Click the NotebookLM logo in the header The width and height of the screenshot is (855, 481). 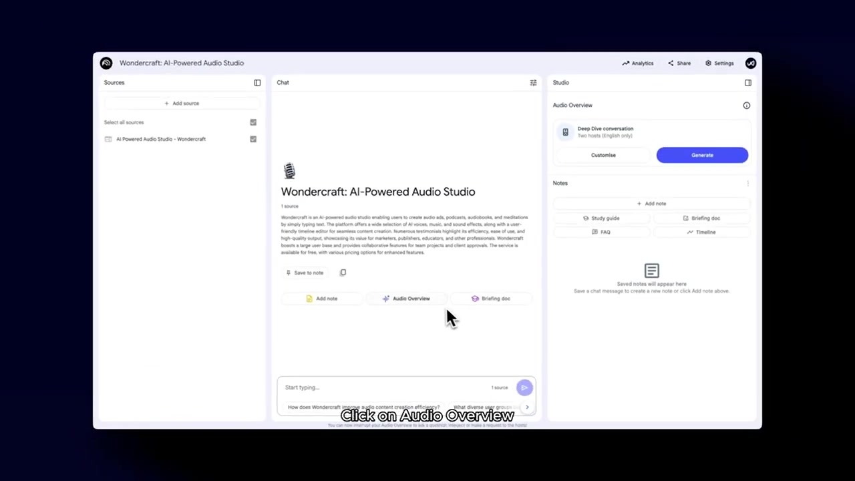pos(106,63)
